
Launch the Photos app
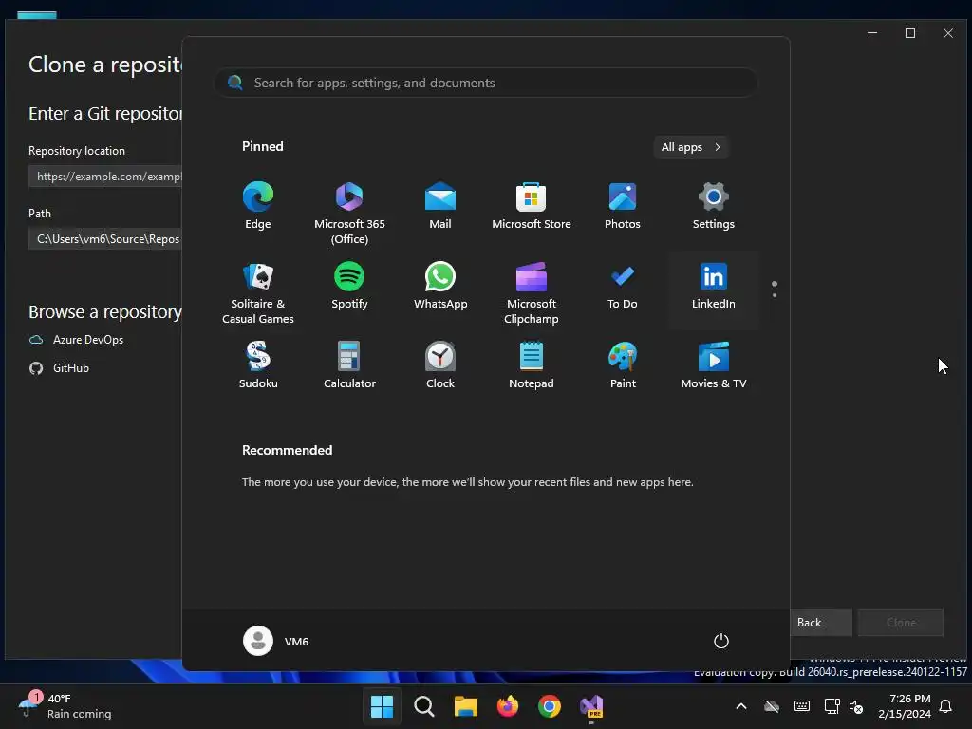click(x=623, y=206)
